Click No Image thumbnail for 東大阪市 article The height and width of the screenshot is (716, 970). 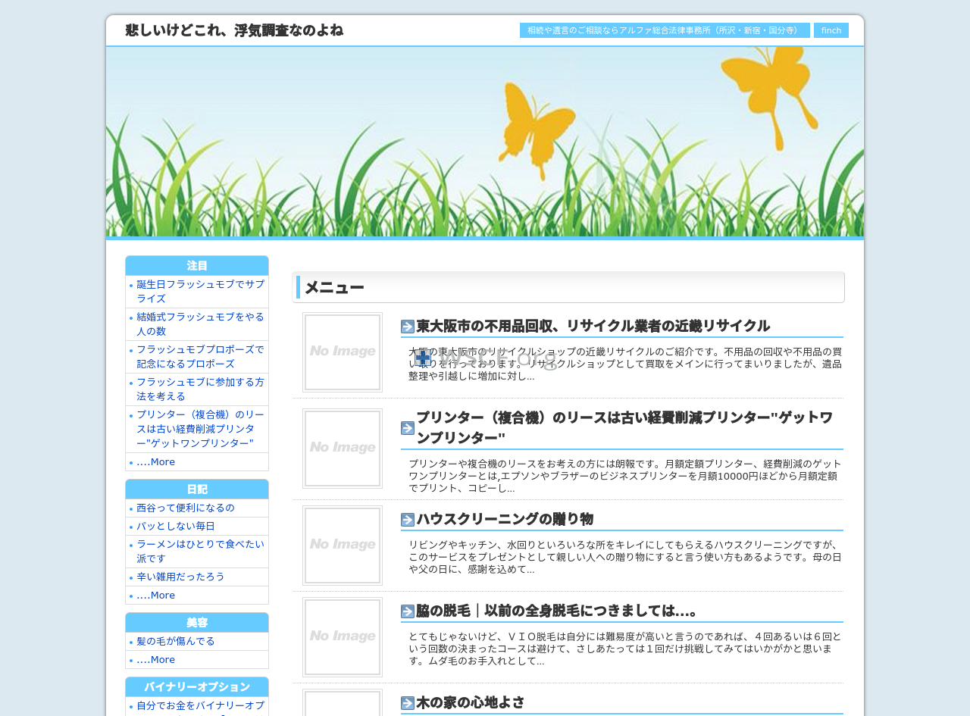coord(343,352)
